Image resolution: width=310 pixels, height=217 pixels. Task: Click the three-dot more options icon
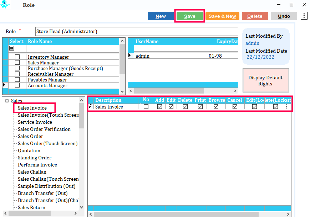(x=304, y=16)
